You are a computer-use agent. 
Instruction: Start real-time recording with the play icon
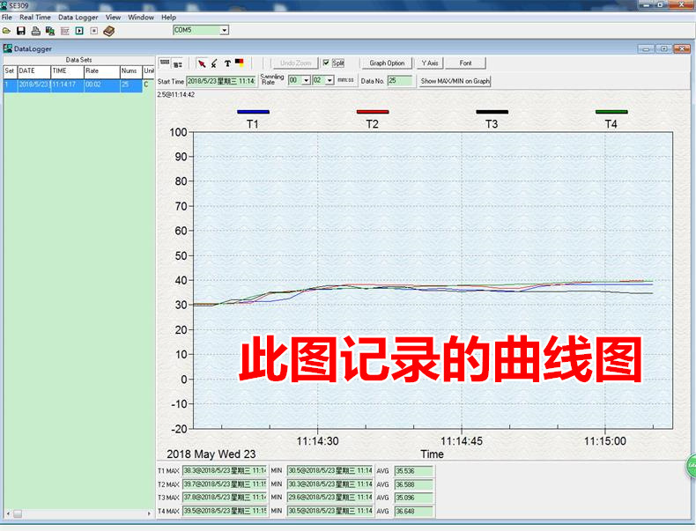[x=79, y=31]
